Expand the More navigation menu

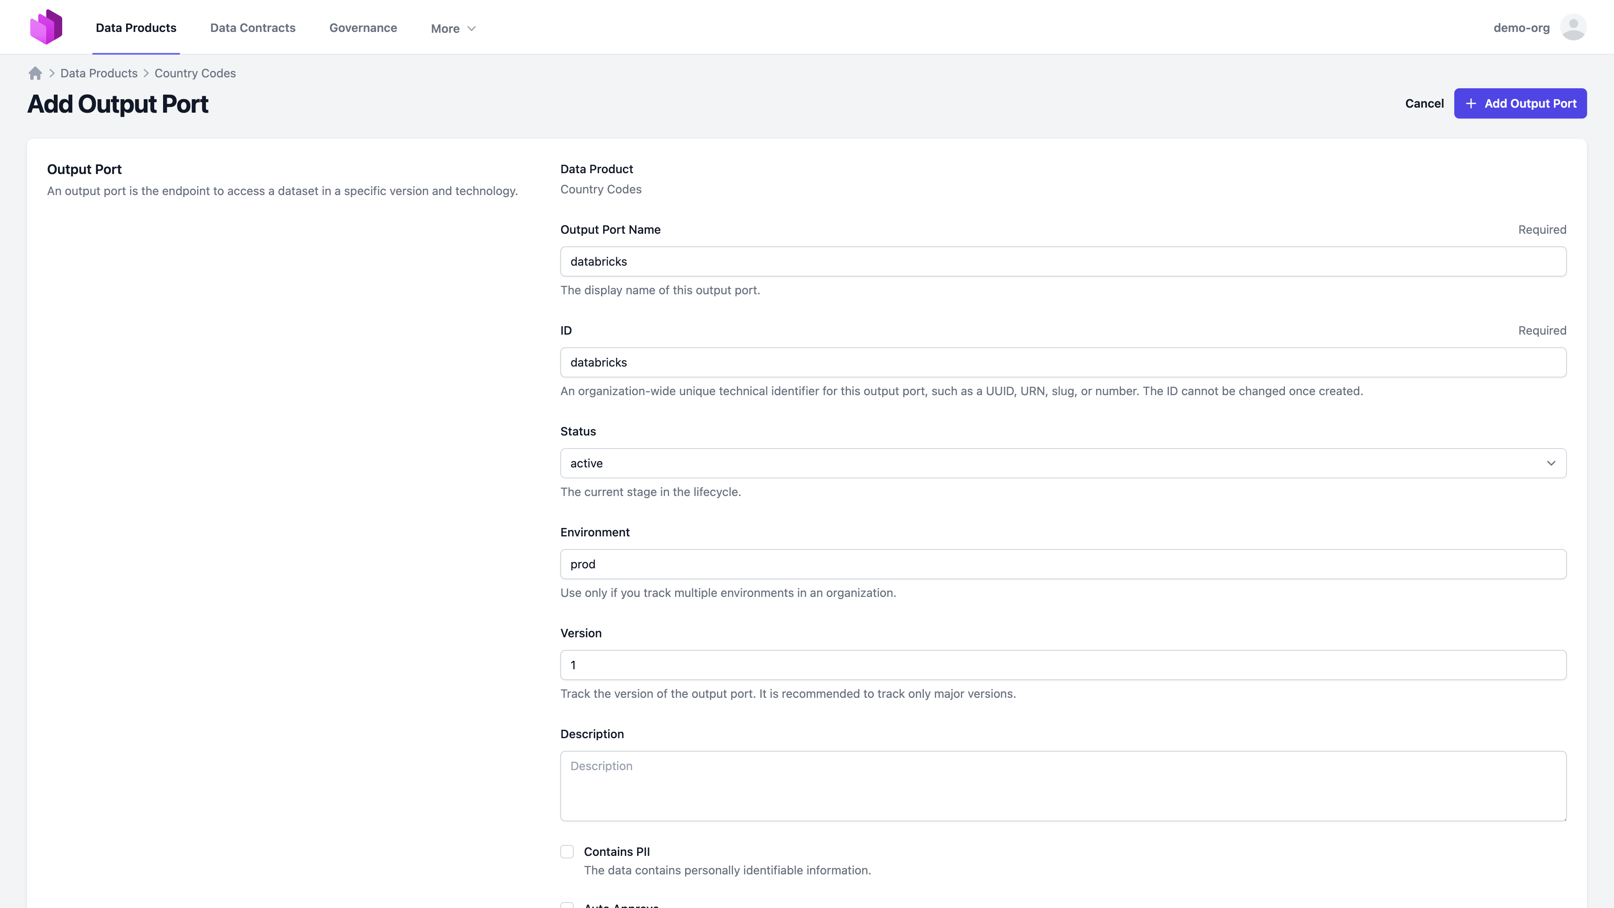coord(446,29)
